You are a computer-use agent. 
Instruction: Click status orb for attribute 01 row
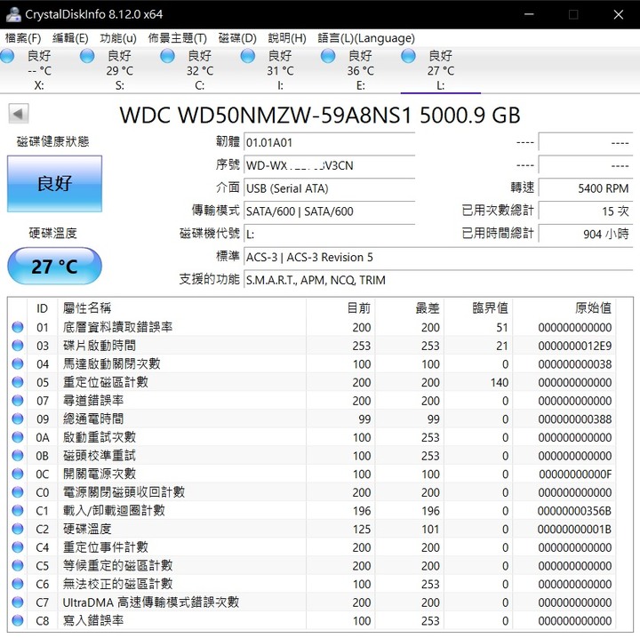(x=18, y=327)
